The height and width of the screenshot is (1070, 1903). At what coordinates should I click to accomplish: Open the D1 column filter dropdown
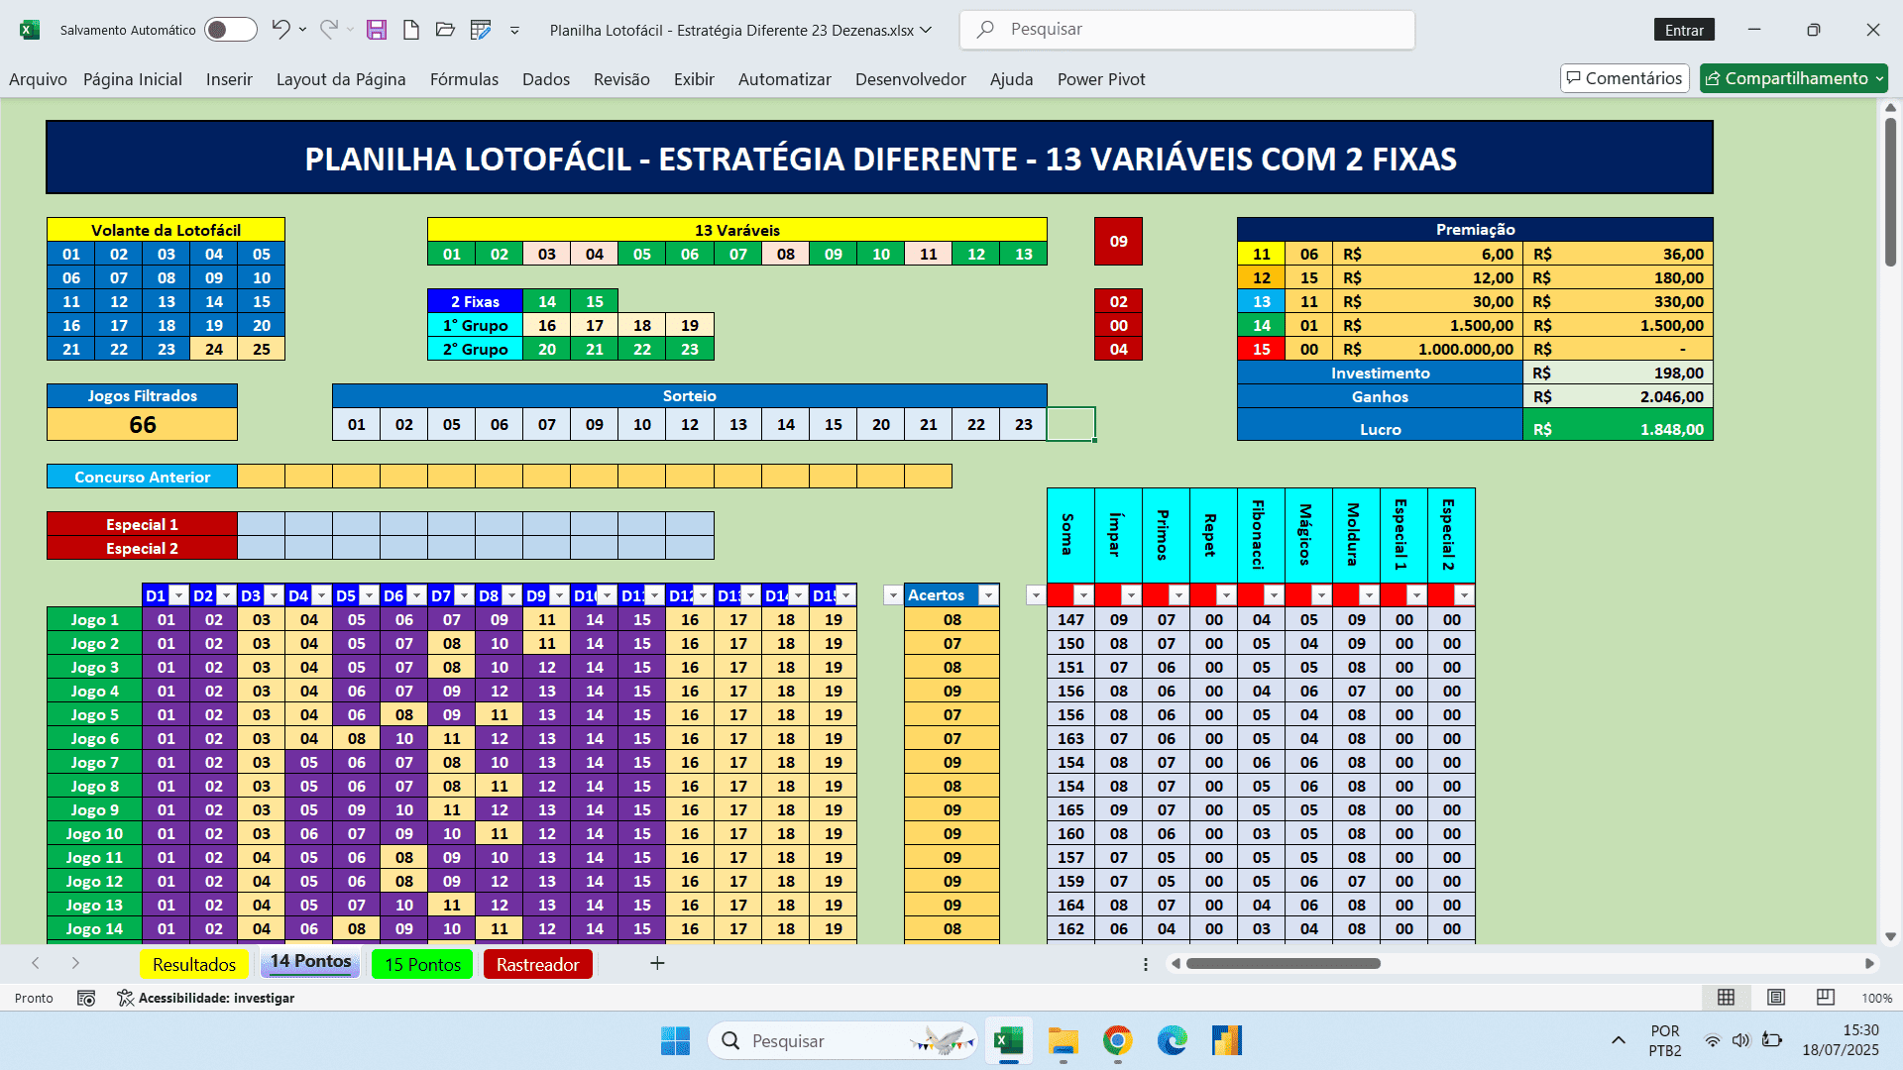(178, 595)
